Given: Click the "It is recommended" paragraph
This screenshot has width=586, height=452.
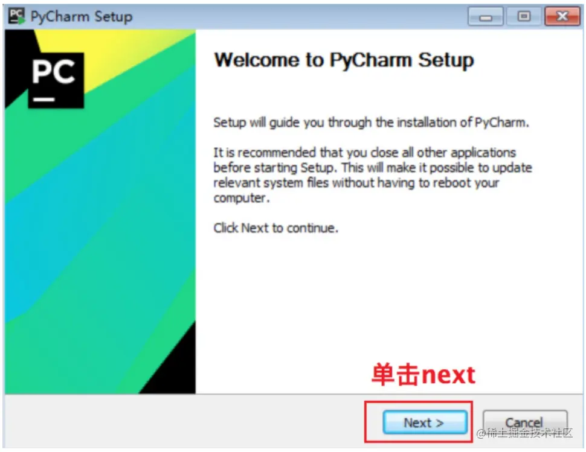Looking at the screenshot, I should pyautogui.click(x=373, y=175).
